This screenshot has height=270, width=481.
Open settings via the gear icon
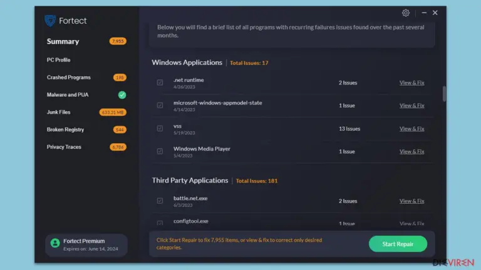tap(406, 13)
